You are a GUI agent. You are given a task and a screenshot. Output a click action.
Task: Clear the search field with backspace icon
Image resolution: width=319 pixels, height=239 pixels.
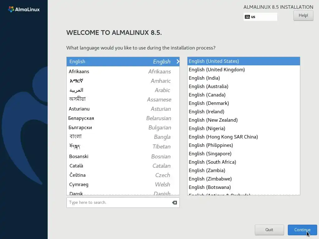(x=174, y=203)
